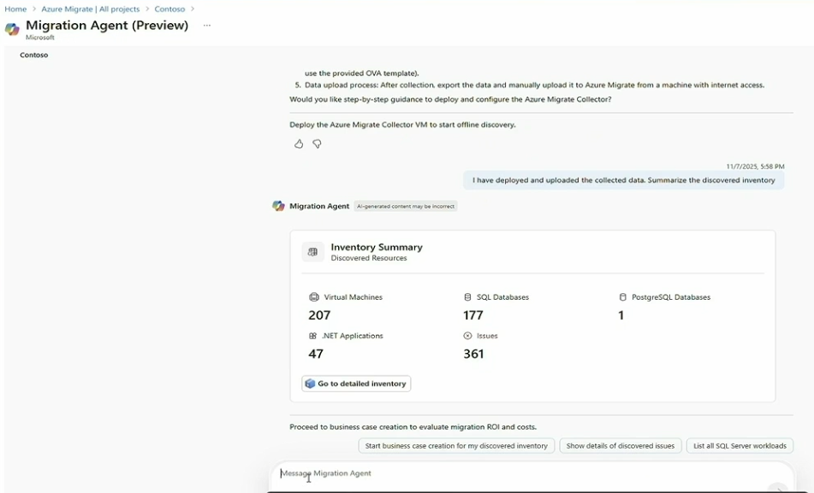
Task: Click the PostgreSQL Databases icon
Action: pos(623,297)
